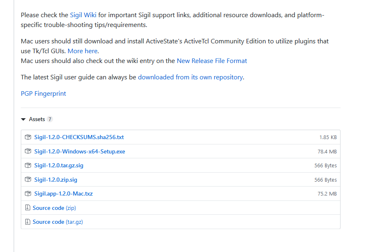Click the zip file icon beside Source code (zip)
Screen dimensions: 383x252
28,208
